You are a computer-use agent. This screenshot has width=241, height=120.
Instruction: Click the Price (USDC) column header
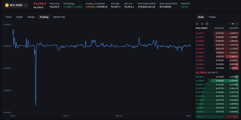201,28
